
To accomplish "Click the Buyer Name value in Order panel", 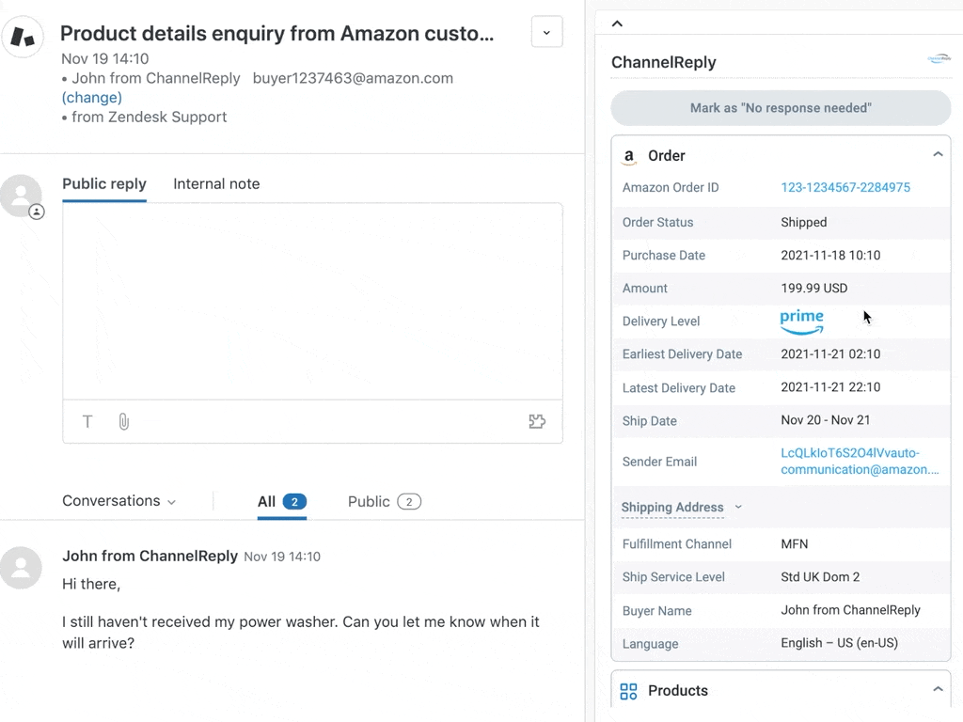I will tap(850, 610).
